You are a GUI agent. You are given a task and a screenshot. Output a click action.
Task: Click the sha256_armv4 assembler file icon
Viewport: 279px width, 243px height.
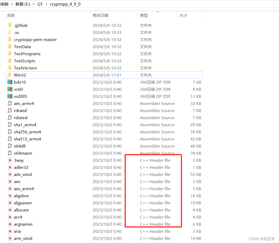(x=10, y=132)
